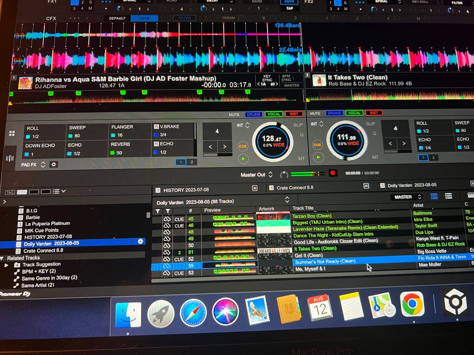Halve deck 1 beat loop with left arrow
474x355 pixels.
[210, 147]
